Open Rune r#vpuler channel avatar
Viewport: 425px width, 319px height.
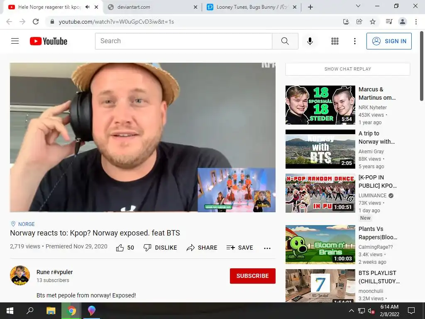click(20, 275)
